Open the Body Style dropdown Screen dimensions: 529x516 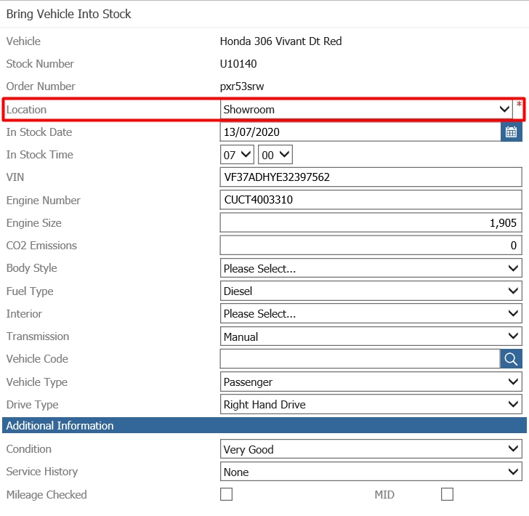371,268
